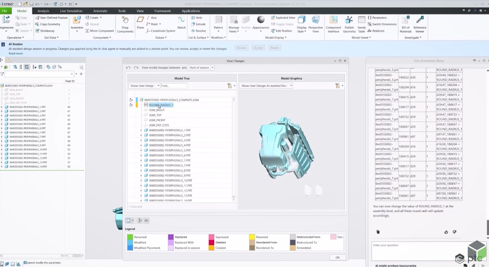Click the Extrude tool
The width and height of the screenshot is (489, 267).
pyautogui.click(x=198, y=24)
